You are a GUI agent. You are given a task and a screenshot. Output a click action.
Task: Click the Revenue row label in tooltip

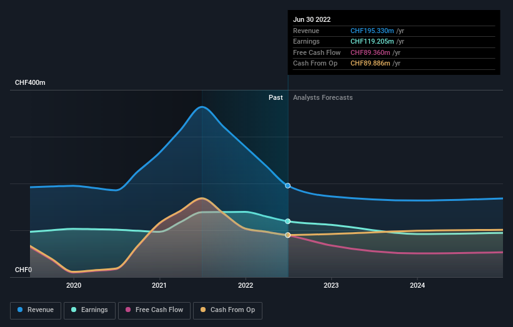pyautogui.click(x=306, y=31)
